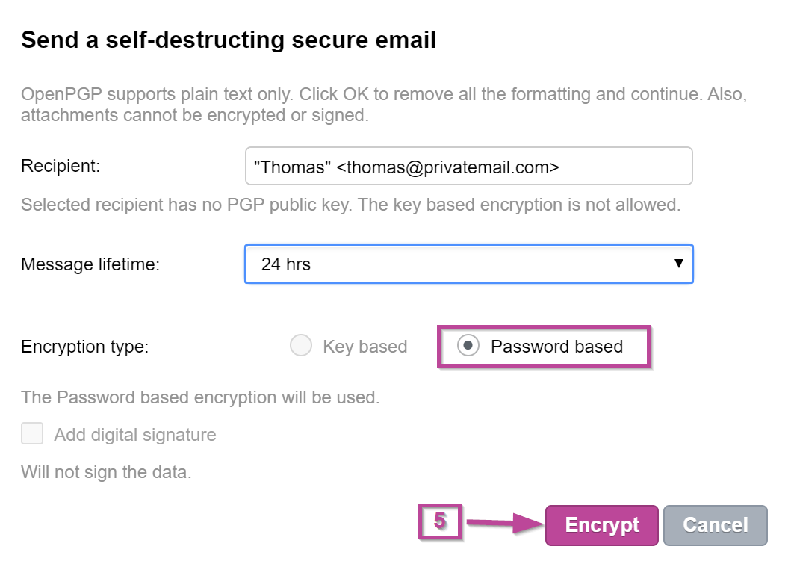Click the "Recipient:" field label
This screenshot has width=791, height=570.
click(x=61, y=166)
